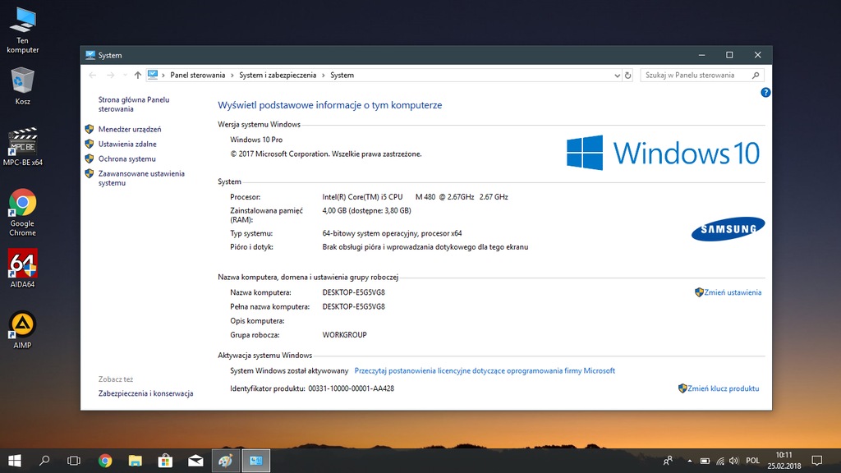Open Strona główna Panelu sterowania link

tap(134, 104)
